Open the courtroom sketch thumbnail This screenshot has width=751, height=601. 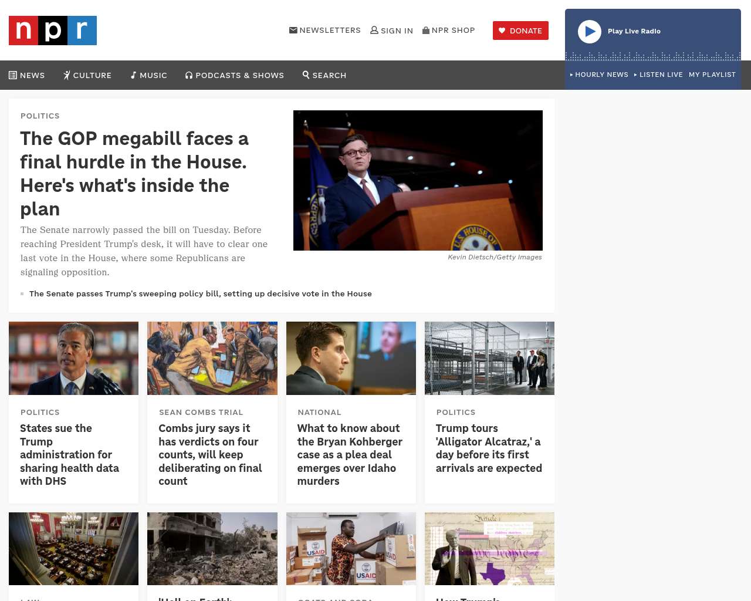click(x=212, y=358)
